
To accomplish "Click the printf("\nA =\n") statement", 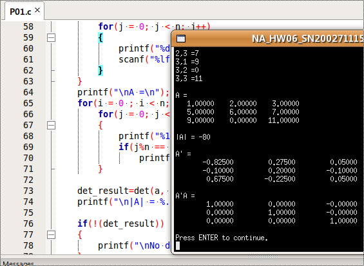I will tap(124, 93).
